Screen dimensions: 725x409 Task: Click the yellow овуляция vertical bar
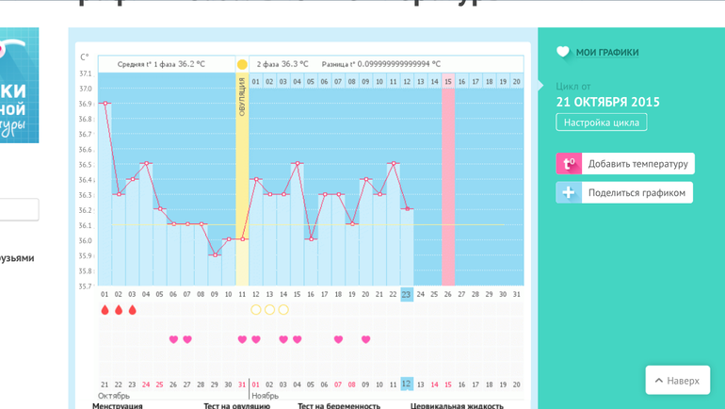[242, 179]
